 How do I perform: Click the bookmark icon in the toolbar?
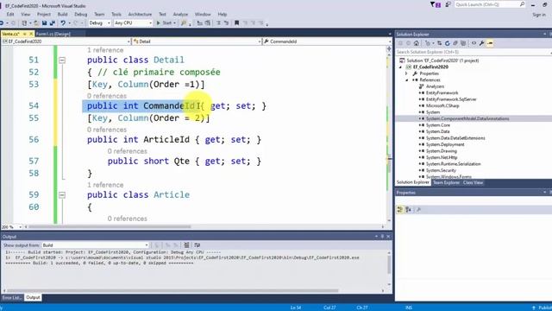pos(236,23)
